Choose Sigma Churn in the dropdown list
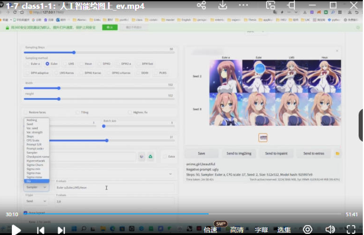 (37, 165)
